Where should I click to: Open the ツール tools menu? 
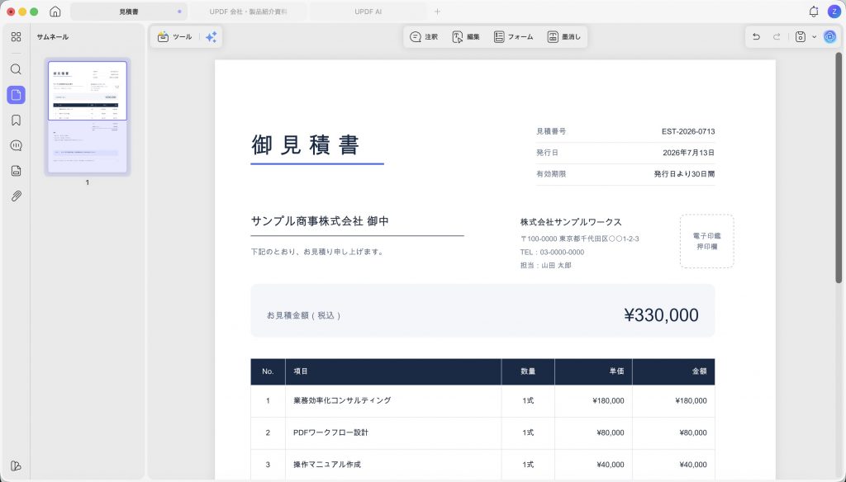click(x=174, y=36)
